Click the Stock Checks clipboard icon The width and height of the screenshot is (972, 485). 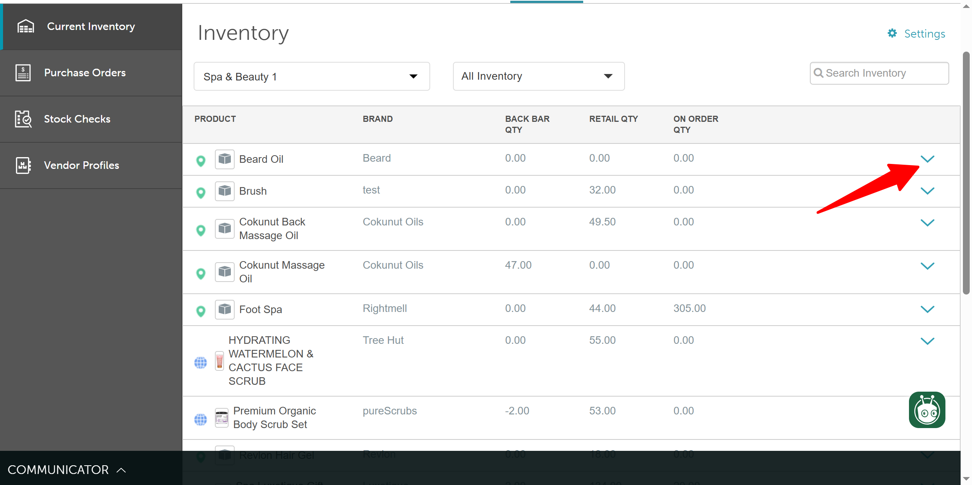pos(23,119)
